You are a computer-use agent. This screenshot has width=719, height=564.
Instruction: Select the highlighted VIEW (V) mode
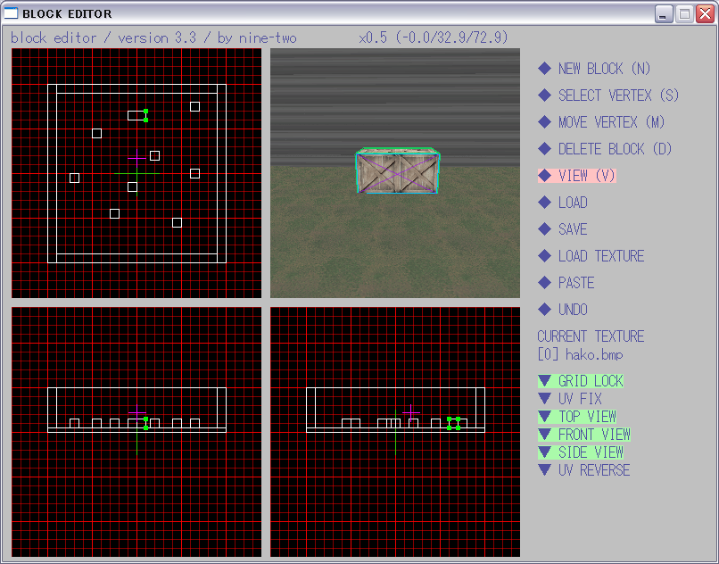point(586,176)
